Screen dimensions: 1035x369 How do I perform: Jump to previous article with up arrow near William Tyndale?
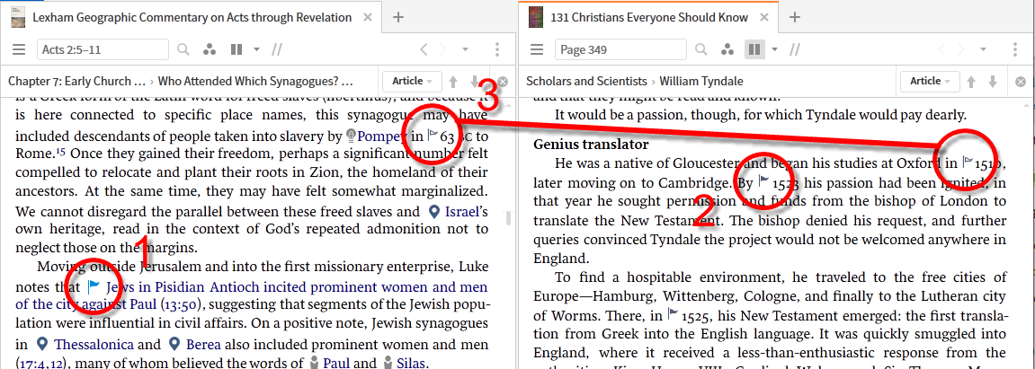[x=972, y=82]
